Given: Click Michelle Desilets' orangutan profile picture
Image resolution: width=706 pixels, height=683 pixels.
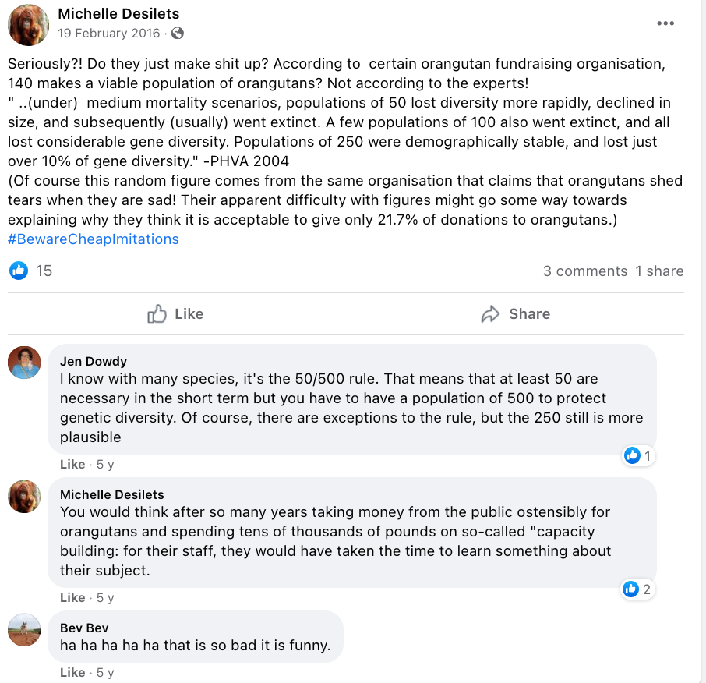Looking at the screenshot, I should [24, 24].
